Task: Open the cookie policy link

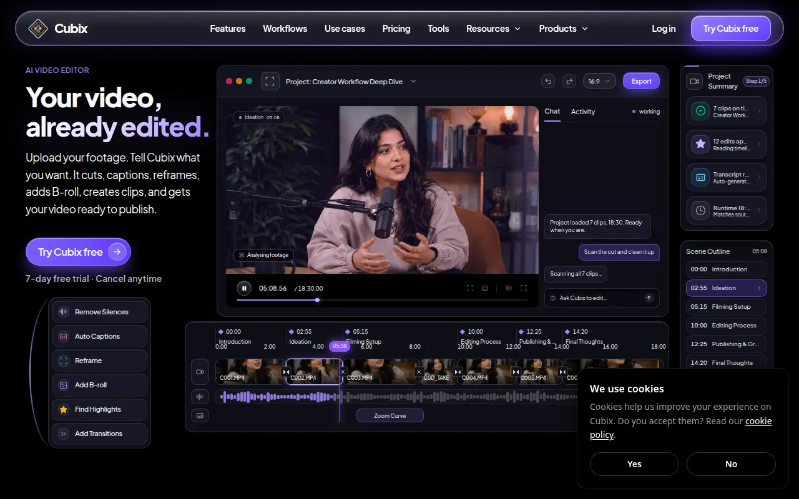Action: point(681,427)
